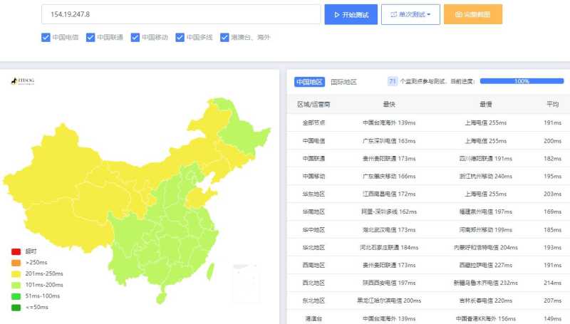Viewport: 570px width, 324px height.
Task: Click the 华南地区 row label
Action: click(313, 211)
